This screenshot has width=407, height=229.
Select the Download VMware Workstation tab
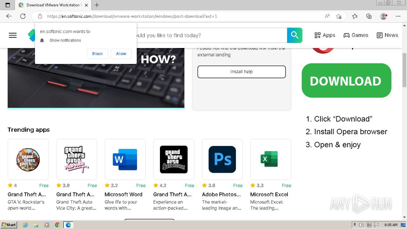coord(53,5)
